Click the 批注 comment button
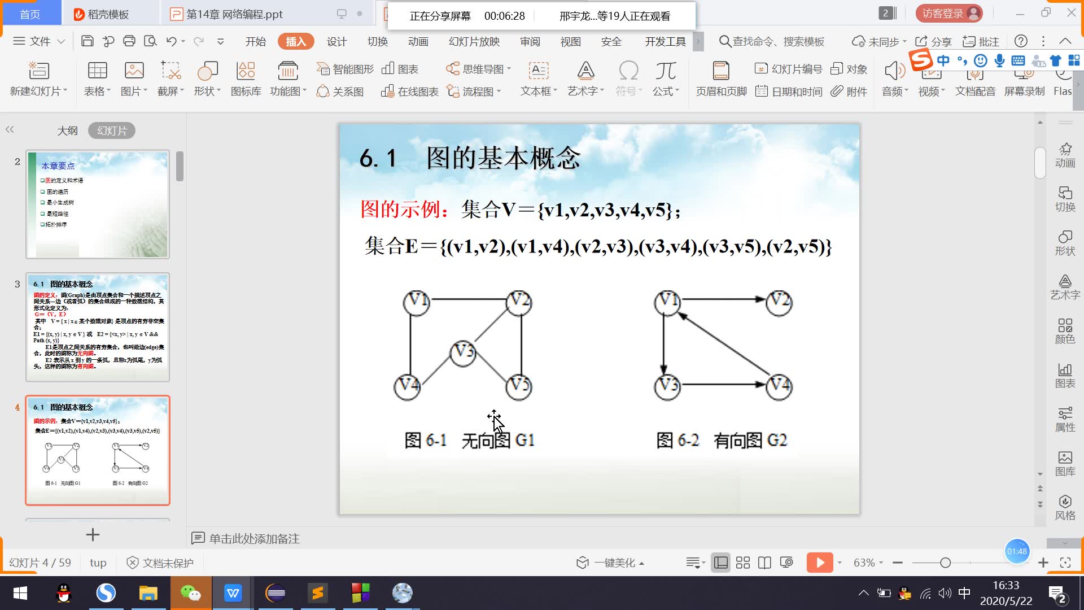The width and height of the screenshot is (1084, 610). tap(981, 41)
